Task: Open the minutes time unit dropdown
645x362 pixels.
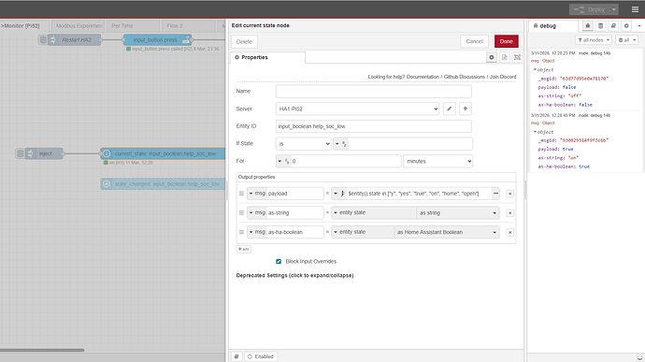Action: [437, 161]
